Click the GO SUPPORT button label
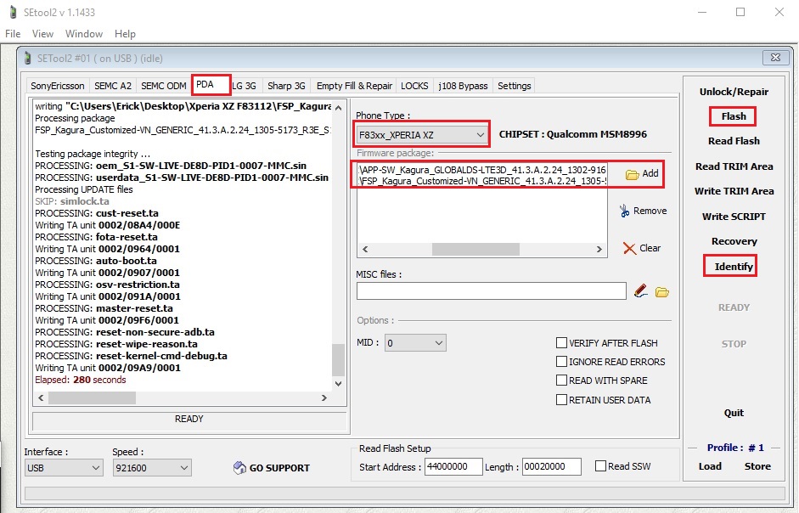799x513 pixels. click(x=279, y=468)
